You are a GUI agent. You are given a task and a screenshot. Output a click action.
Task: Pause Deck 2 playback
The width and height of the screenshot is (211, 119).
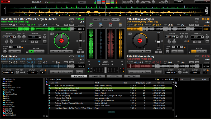pyautogui.click(x=137, y=72)
